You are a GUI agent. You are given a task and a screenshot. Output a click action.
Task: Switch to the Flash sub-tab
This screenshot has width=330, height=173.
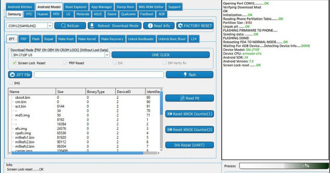36,39
